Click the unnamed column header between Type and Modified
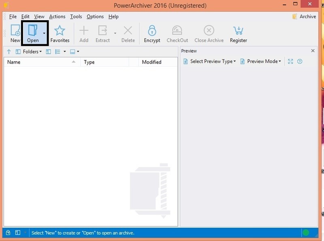The image size is (324, 241). coord(134,62)
